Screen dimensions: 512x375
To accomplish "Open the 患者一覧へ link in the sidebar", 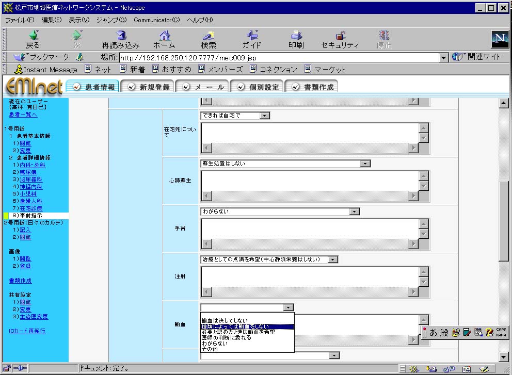I will pos(23,115).
